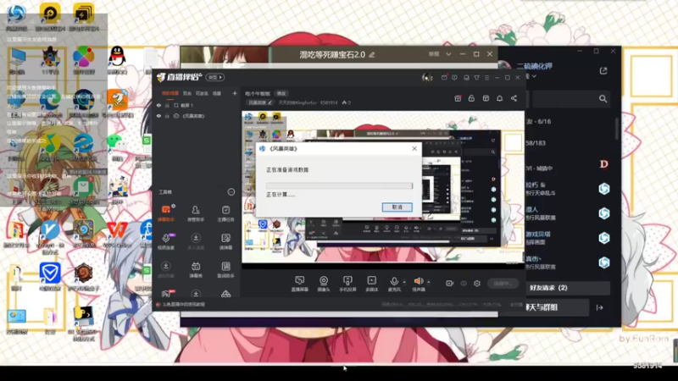Add a new scene with the plus button

point(235,93)
